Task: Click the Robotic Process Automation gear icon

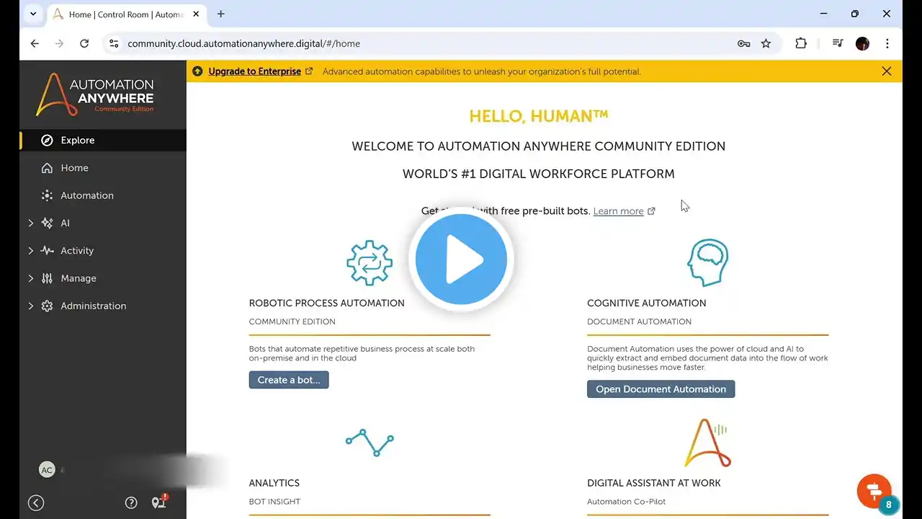Action: point(370,263)
